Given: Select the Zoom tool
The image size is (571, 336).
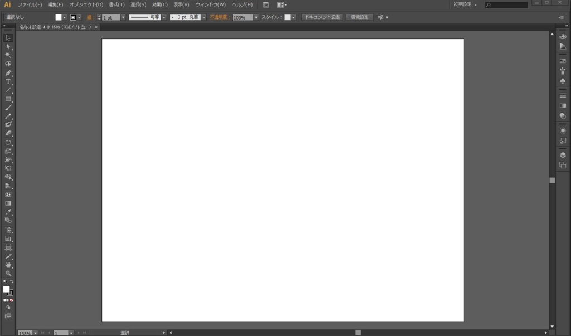Looking at the screenshot, I should click(x=8, y=274).
